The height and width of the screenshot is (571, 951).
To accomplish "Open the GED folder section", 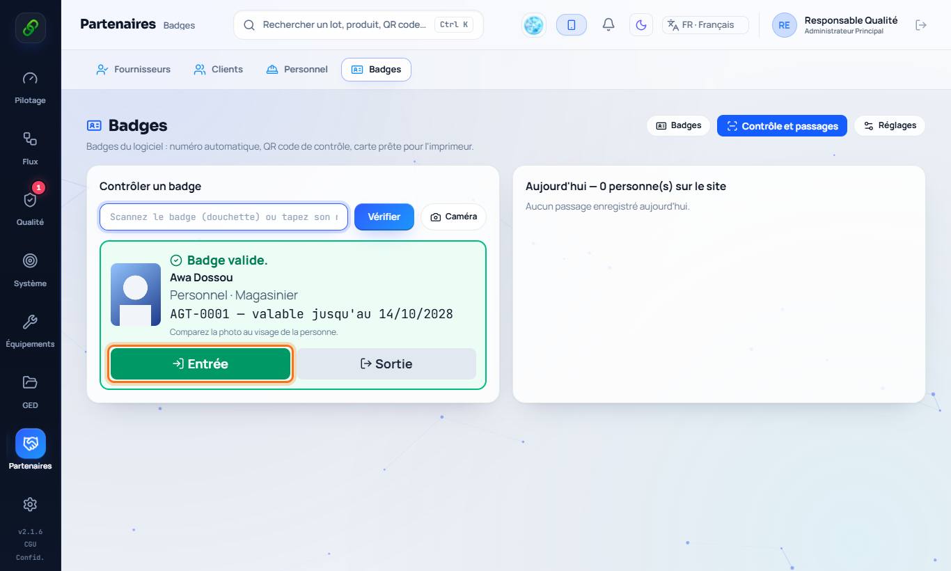I will [x=30, y=391].
